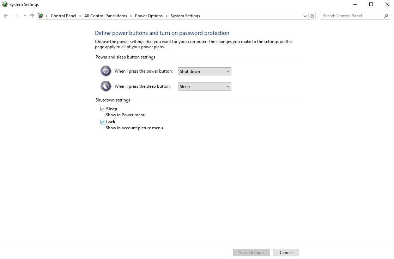The image size is (394, 259).
Task: Click the Back navigation arrow
Action: [6, 16]
